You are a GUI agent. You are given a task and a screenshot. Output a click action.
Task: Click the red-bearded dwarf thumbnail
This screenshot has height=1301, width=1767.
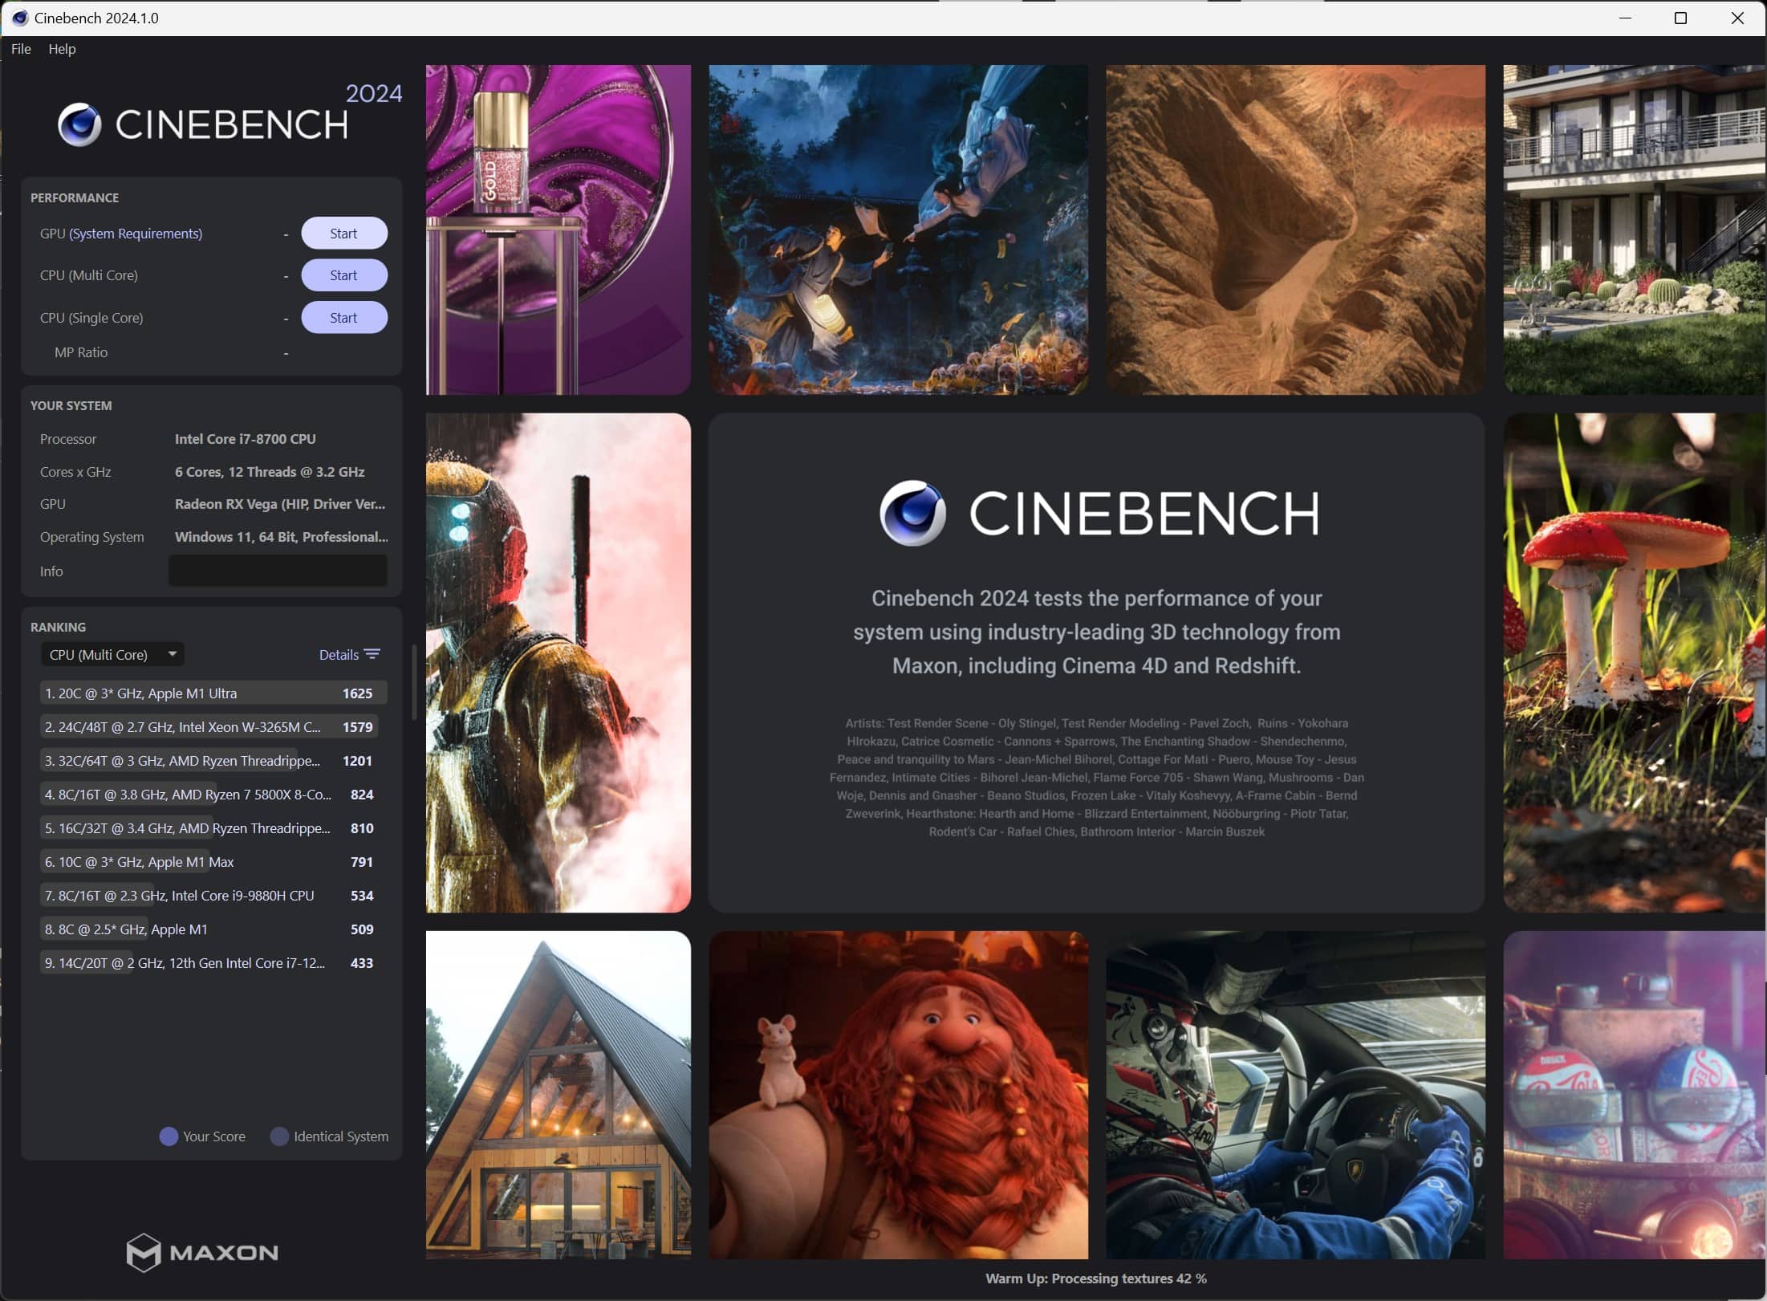tap(899, 1095)
